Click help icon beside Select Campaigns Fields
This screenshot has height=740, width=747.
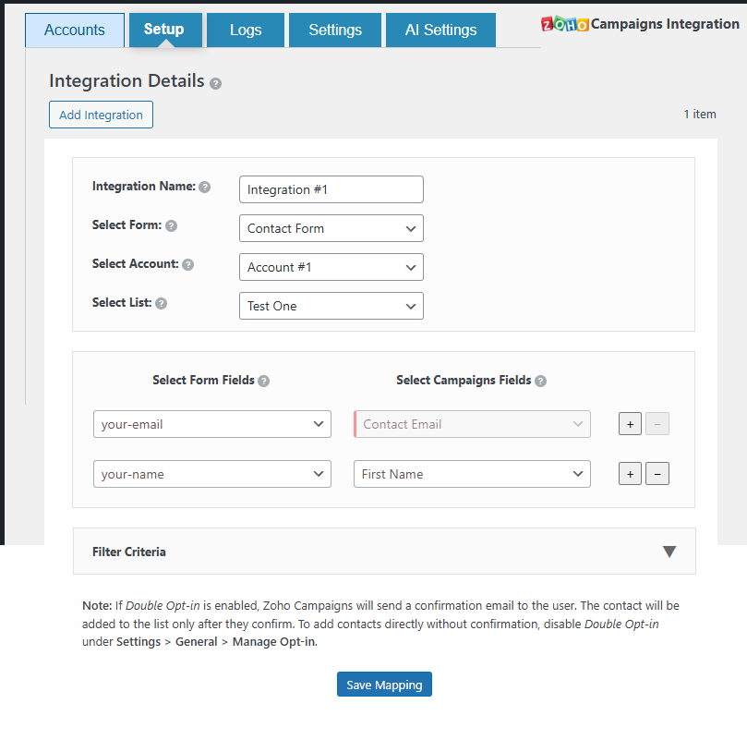point(540,381)
